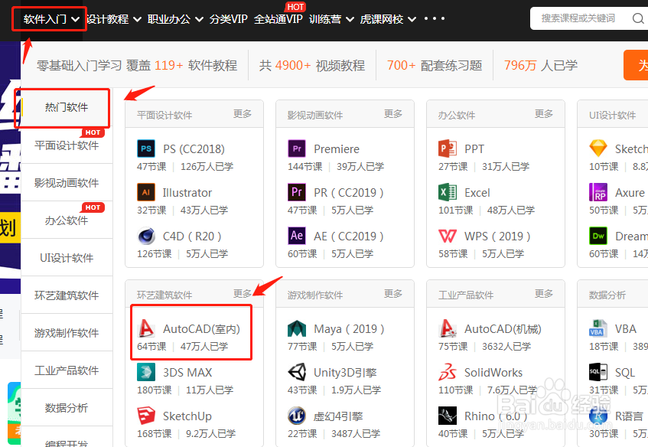Open the AutoCAD(机械) icon
The image size is (648, 447).
(x=448, y=328)
